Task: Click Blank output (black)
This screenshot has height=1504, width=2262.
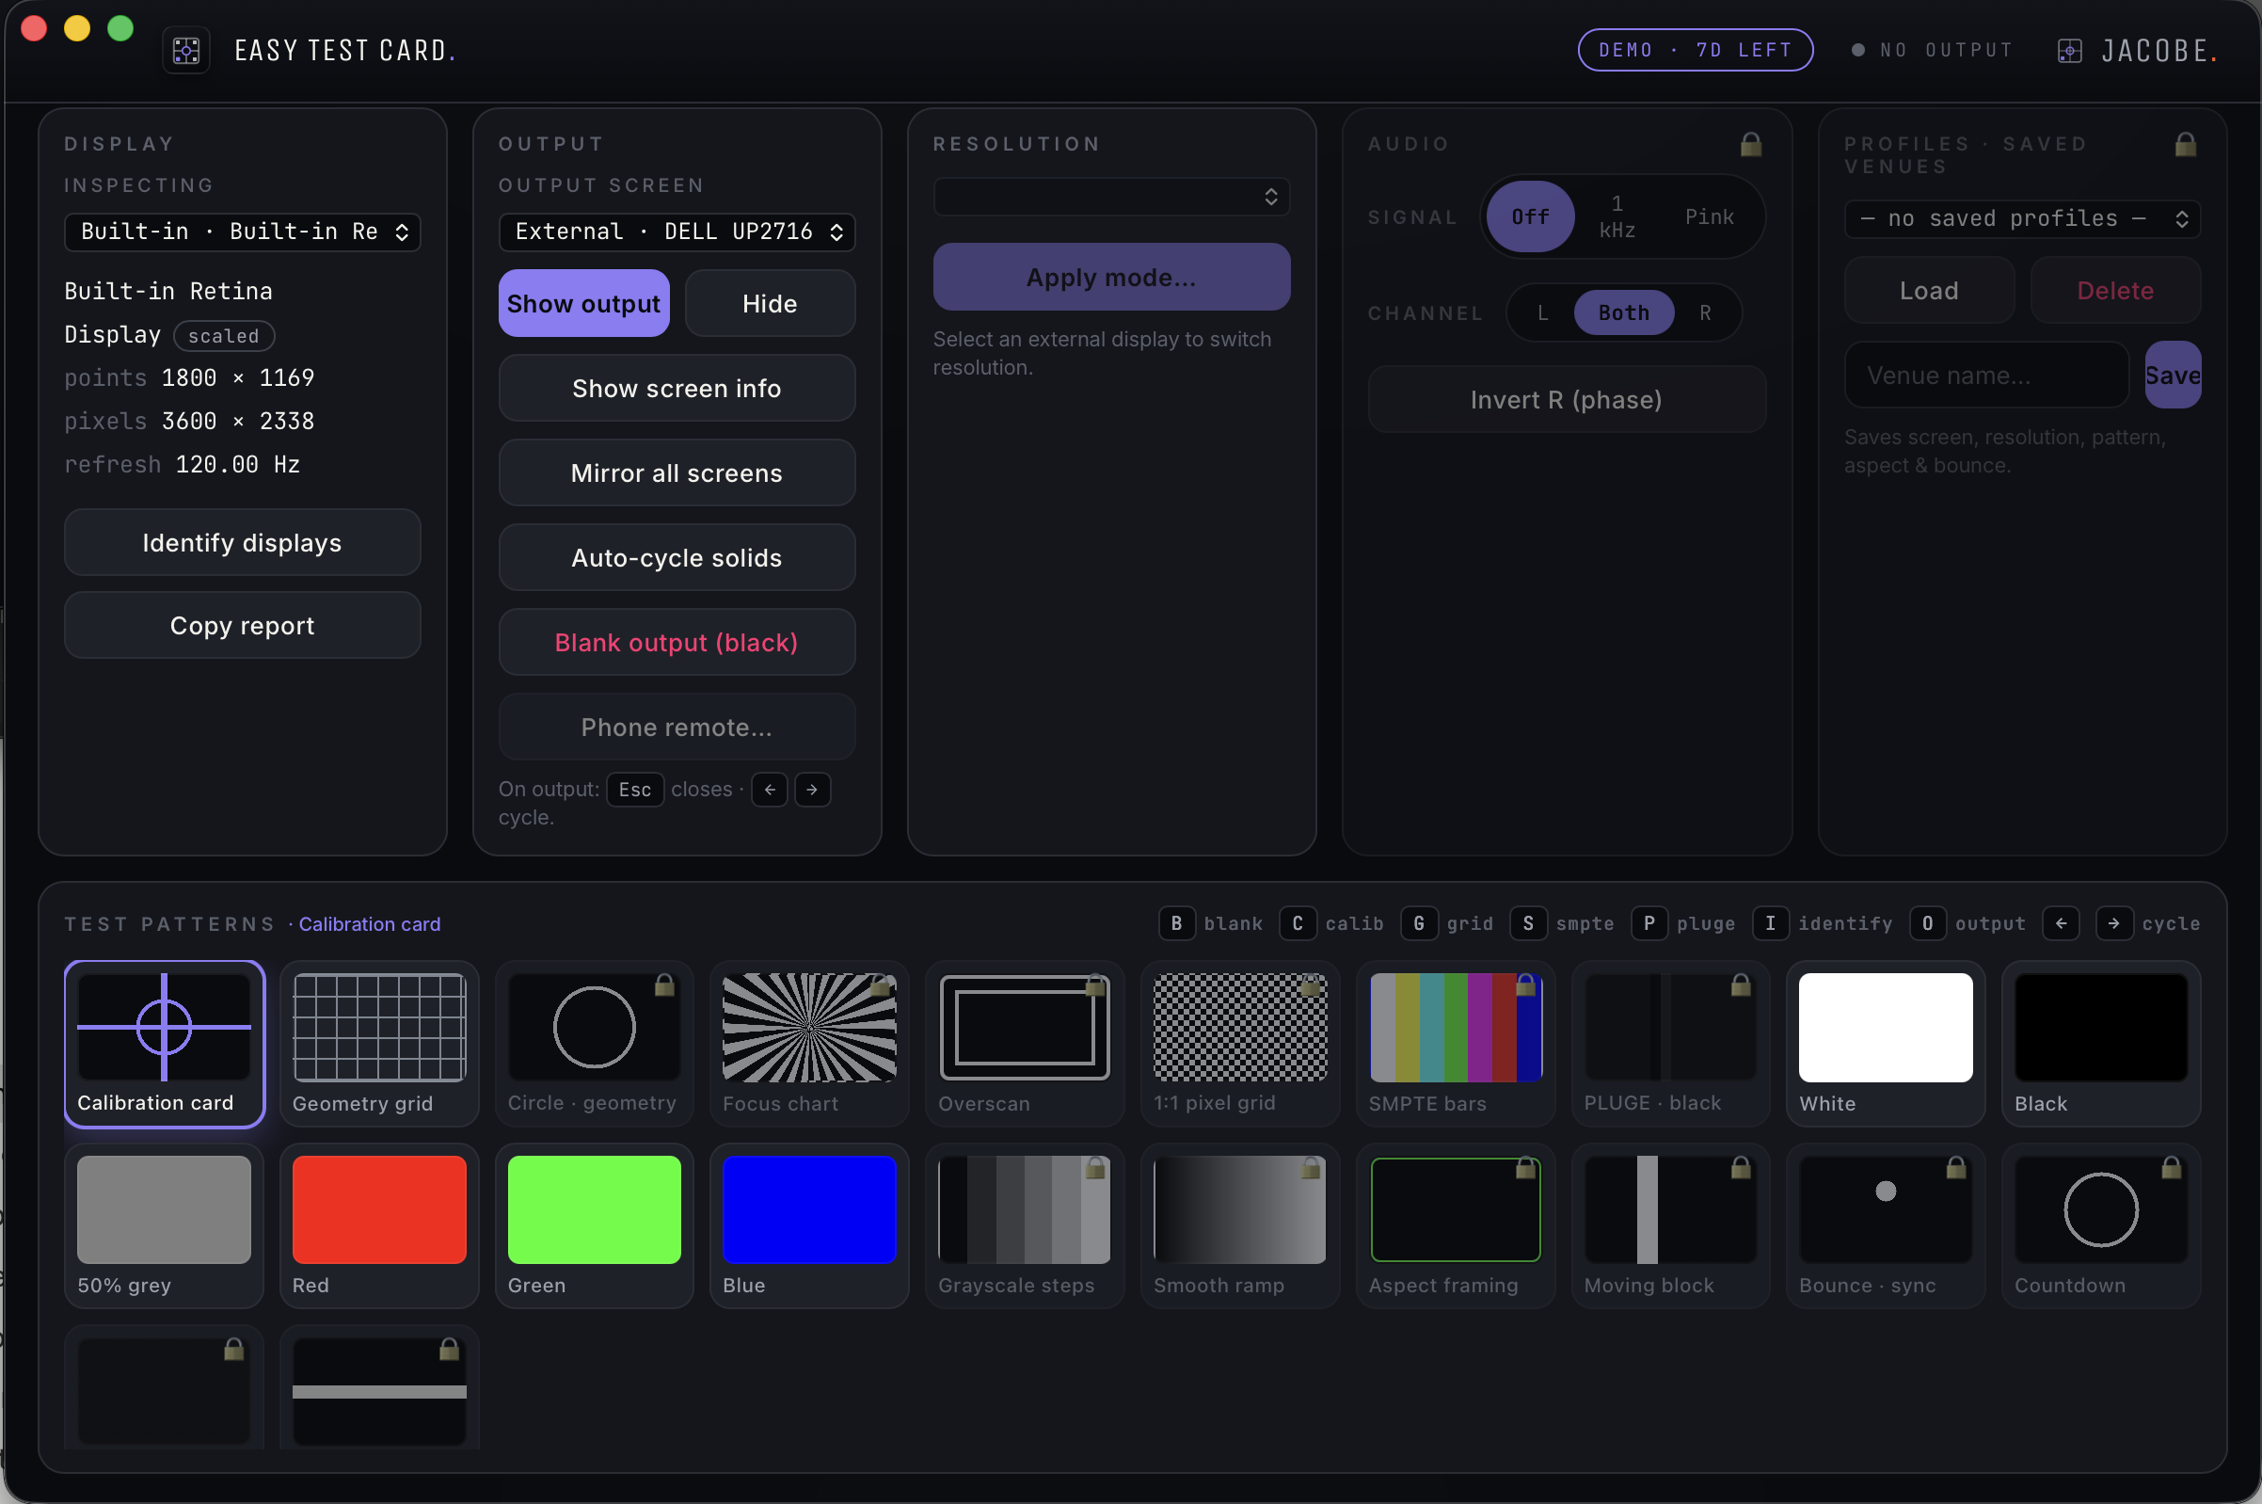Action: [x=676, y=642]
